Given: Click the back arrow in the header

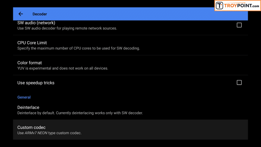Looking at the screenshot, I should tap(21, 14).
